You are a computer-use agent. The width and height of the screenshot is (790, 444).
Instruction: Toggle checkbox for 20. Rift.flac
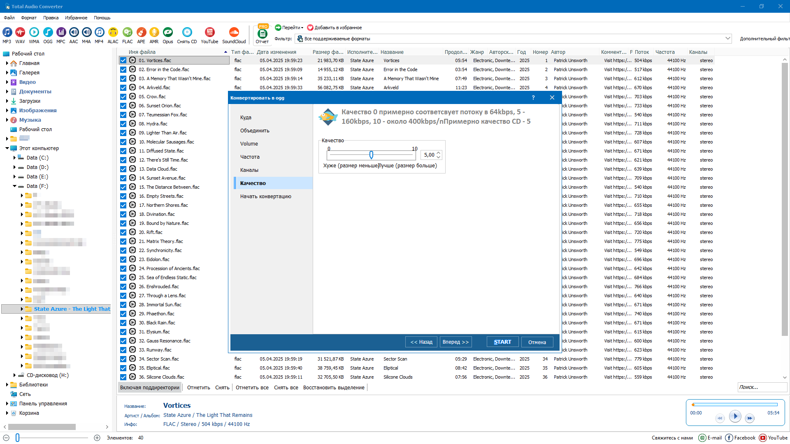click(x=123, y=232)
